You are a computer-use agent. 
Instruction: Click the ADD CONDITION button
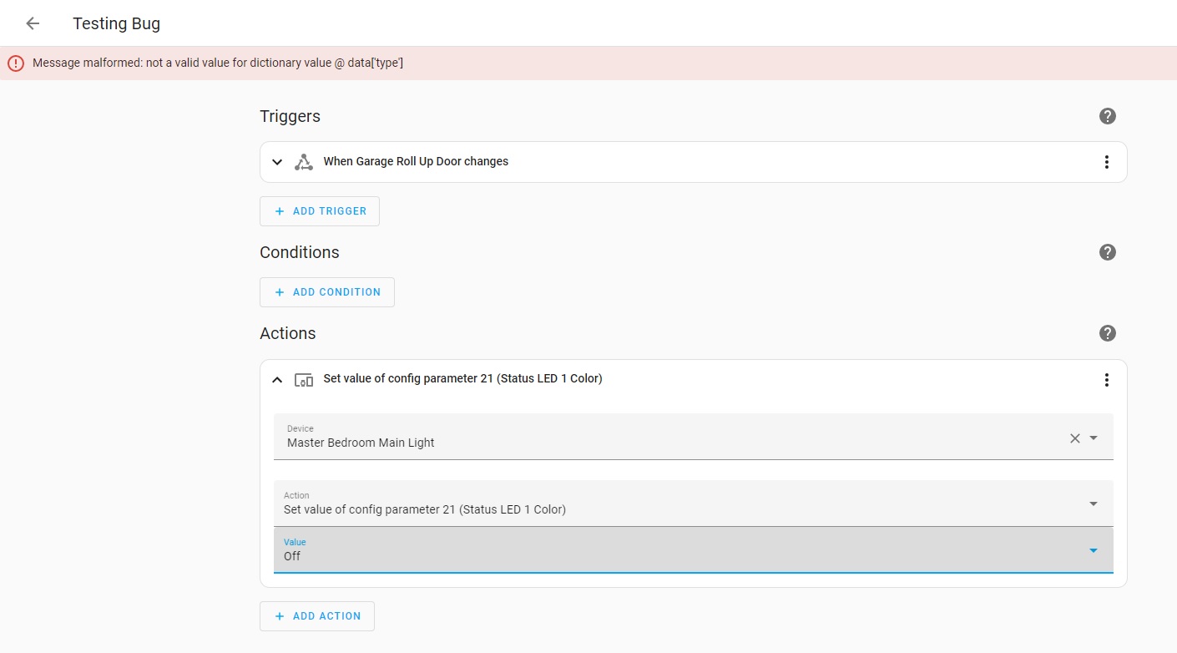click(326, 291)
